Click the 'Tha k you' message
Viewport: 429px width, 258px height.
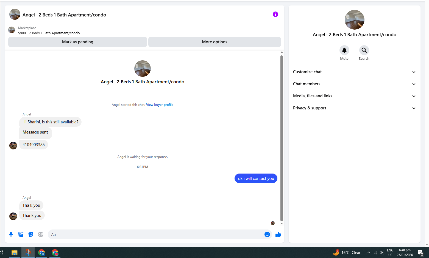(31, 205)
